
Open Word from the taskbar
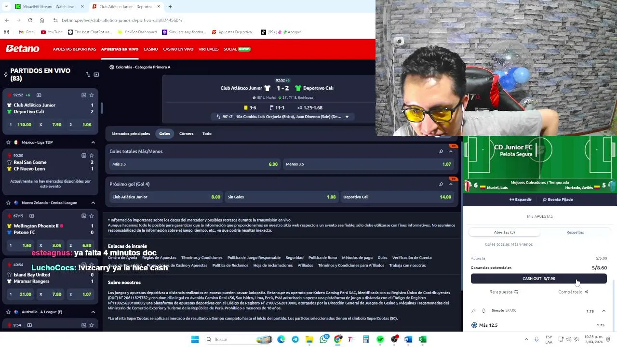tap(408, 339)
